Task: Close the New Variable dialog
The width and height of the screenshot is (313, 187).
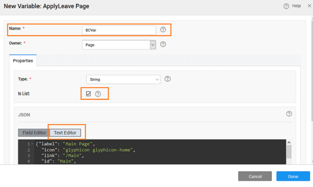Action: (309, 6)
